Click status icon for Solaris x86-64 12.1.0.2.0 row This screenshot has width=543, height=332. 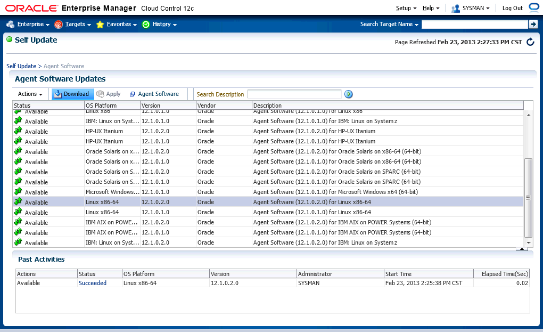click(x=18, y=151)
